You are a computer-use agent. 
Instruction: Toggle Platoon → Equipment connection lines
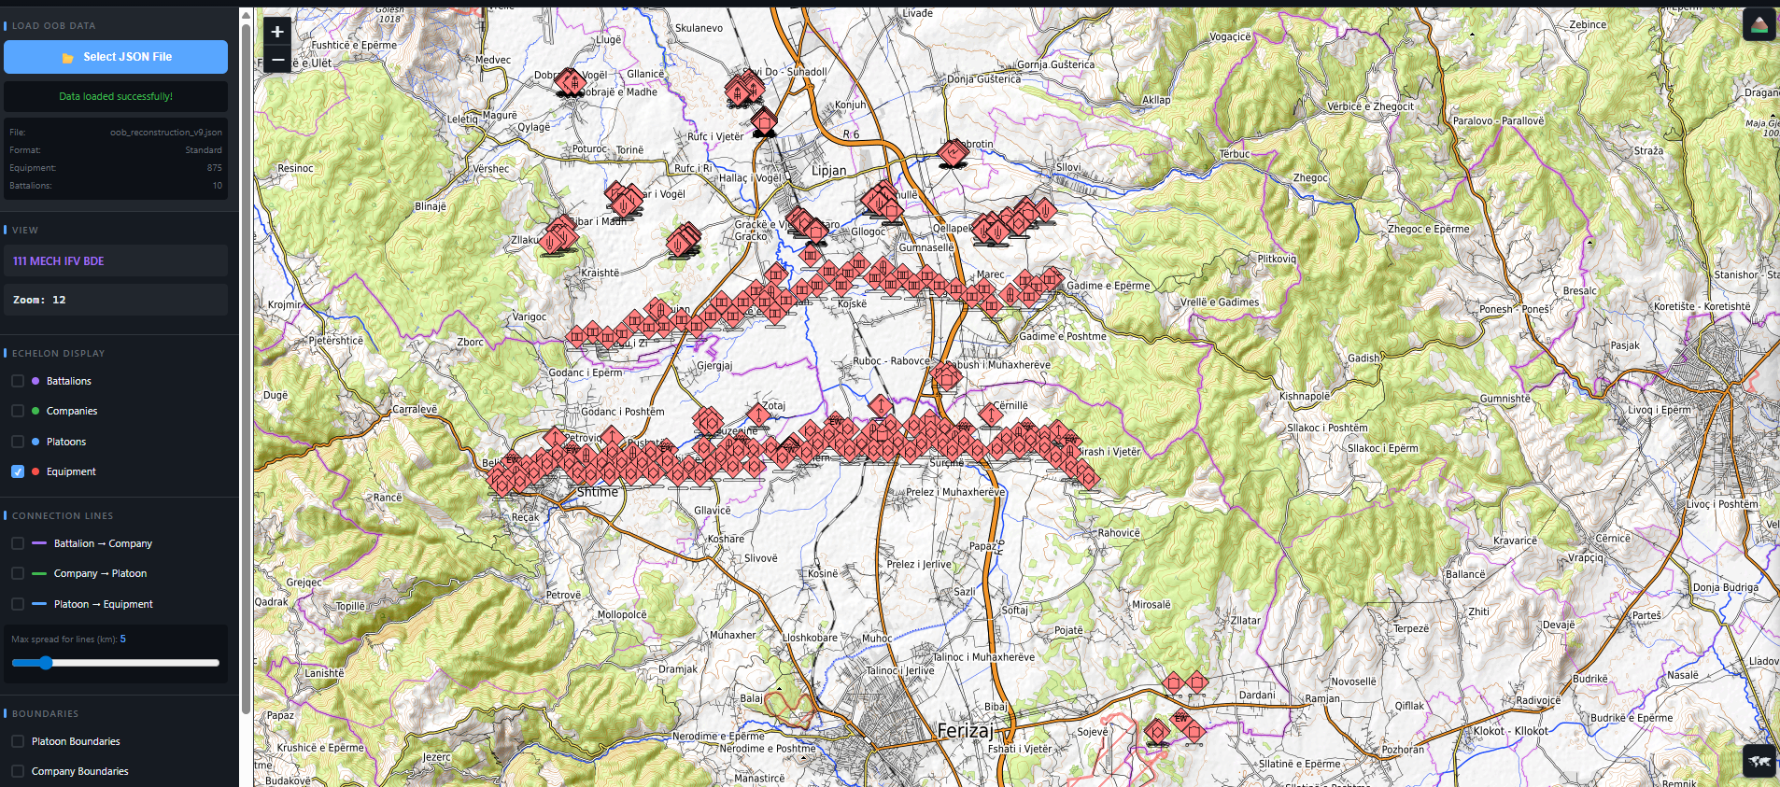[18, 604]
